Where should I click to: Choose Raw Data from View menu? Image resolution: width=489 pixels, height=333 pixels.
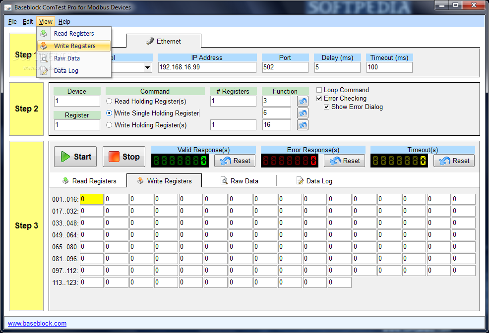pyautogui.click(x=74, y=58)
